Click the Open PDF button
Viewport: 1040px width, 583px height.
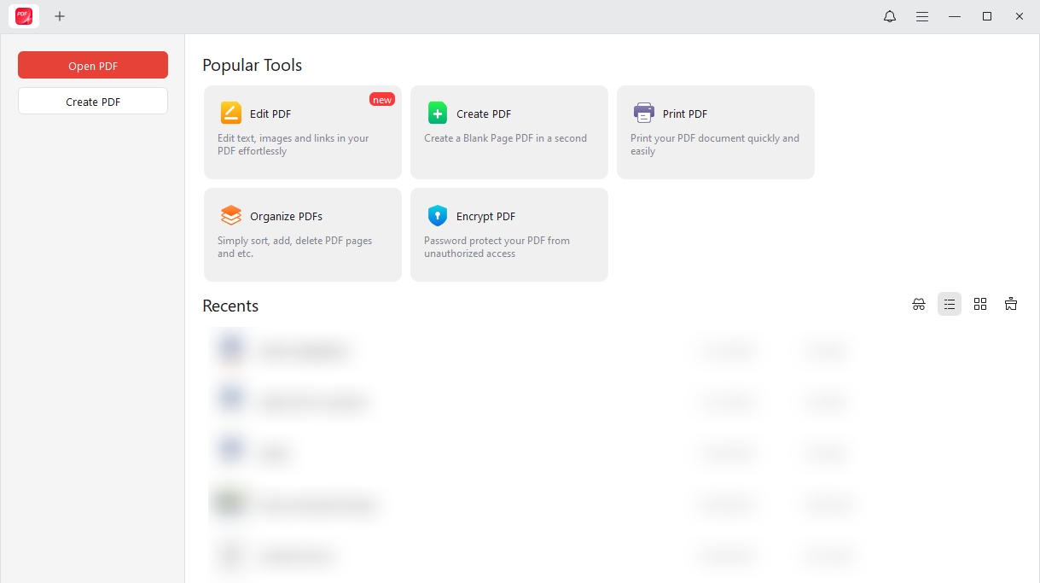click(92, 65)
